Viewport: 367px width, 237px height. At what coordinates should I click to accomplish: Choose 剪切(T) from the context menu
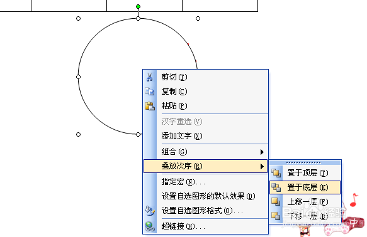(x=205, y=77)
